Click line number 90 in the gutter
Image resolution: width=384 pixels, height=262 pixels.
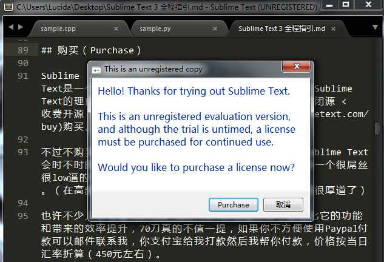pyautogui.click(x=23, y=63)
